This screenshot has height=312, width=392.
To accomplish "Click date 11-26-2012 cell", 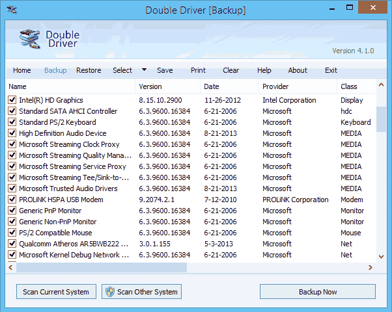I will tap(223, 100).
